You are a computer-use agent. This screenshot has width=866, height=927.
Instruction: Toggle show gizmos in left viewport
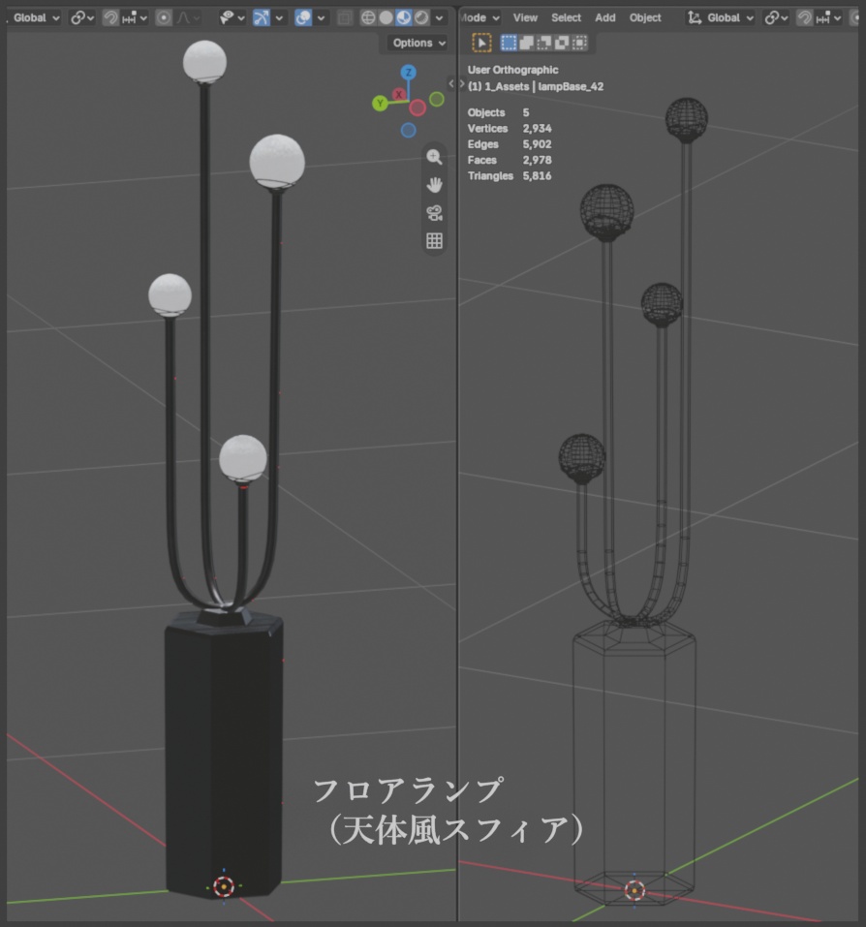262,17
